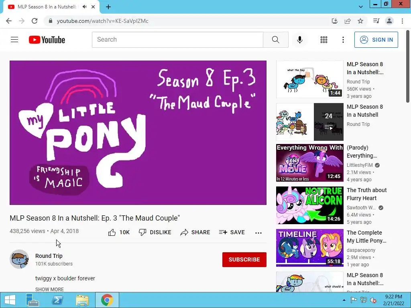Reload the page

pyautogui.click(x=35, y=21)
